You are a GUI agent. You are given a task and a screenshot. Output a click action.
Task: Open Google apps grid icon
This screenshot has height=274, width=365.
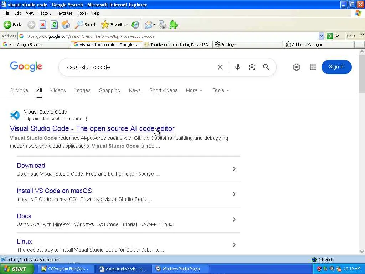(313, 67)
